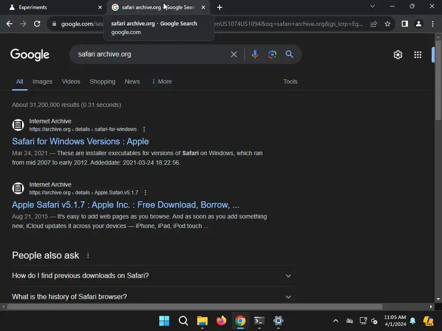The width and height of the screenshot is (442, 331).
Task: Open options for safari-for-windows result
Action: point(144,129)
